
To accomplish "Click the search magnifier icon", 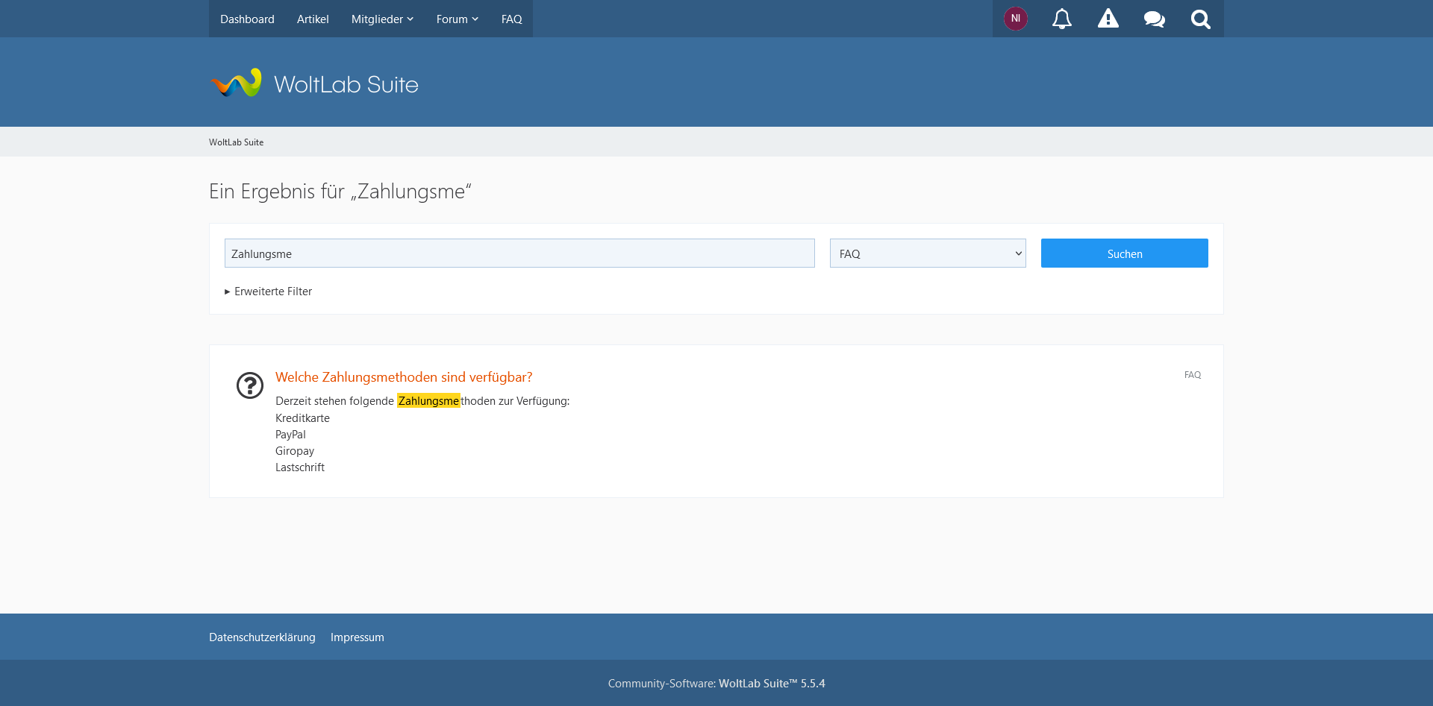I will click(x=1200, y=19).
